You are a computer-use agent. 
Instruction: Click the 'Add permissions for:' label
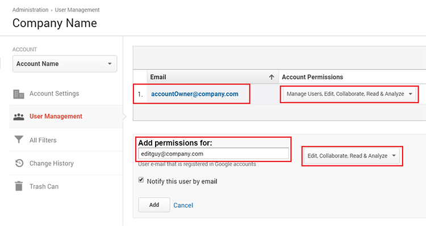coord(175,143)
